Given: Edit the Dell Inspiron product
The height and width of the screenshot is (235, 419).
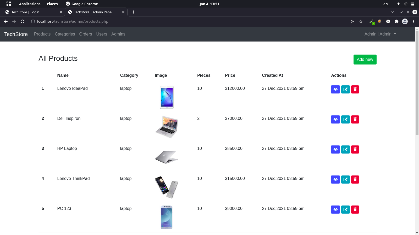Looking at the screenshot, I should click(x=345, y=119).
